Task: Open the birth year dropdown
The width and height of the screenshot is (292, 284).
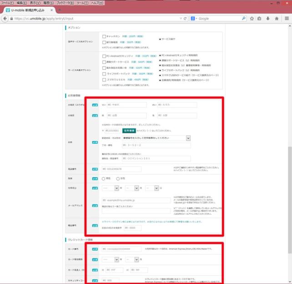Action: (110, 188)
